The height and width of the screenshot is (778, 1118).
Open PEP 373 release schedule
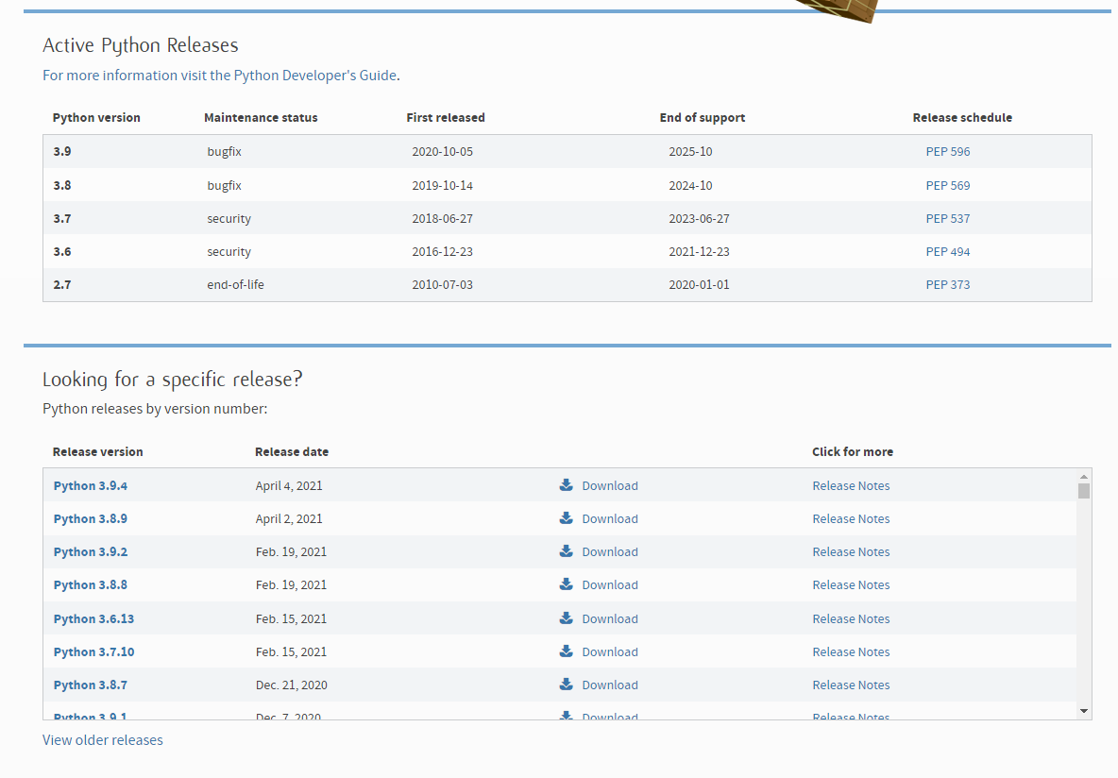(948, 284)
